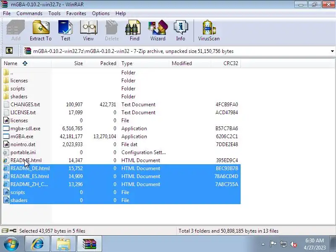Select the 'shaders' File entry with size 0
This screenshot has width=336, height=252.
122,200
